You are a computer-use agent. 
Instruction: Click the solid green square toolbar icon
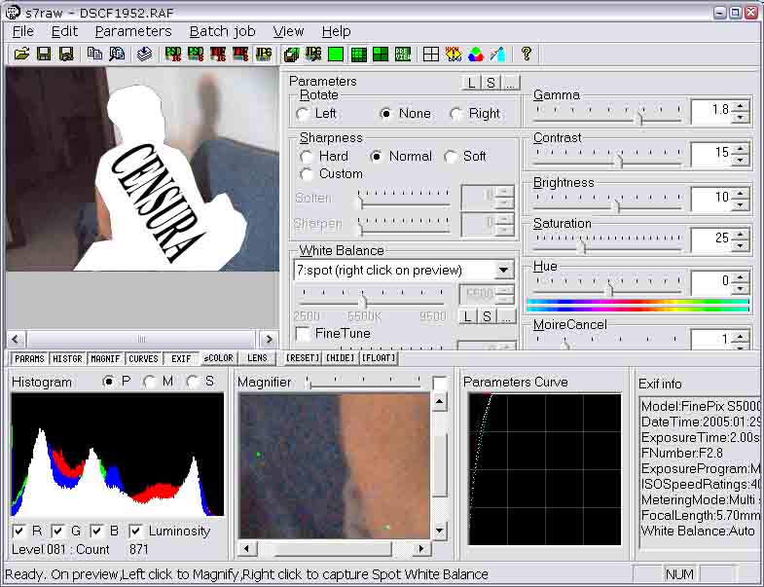[336, 55]
